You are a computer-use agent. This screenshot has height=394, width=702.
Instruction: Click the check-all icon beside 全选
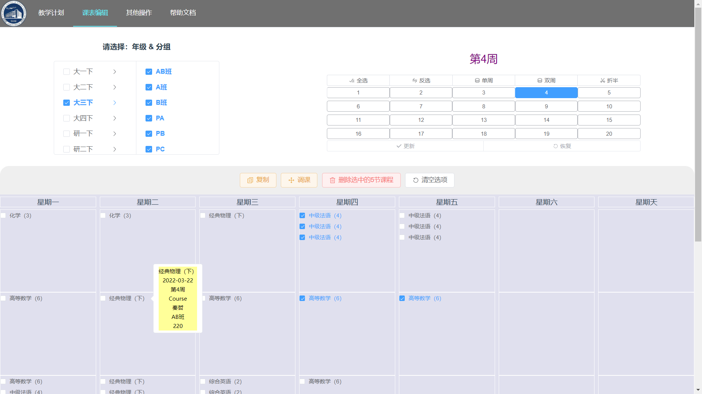pyautogui.click(x=352, y=80)
